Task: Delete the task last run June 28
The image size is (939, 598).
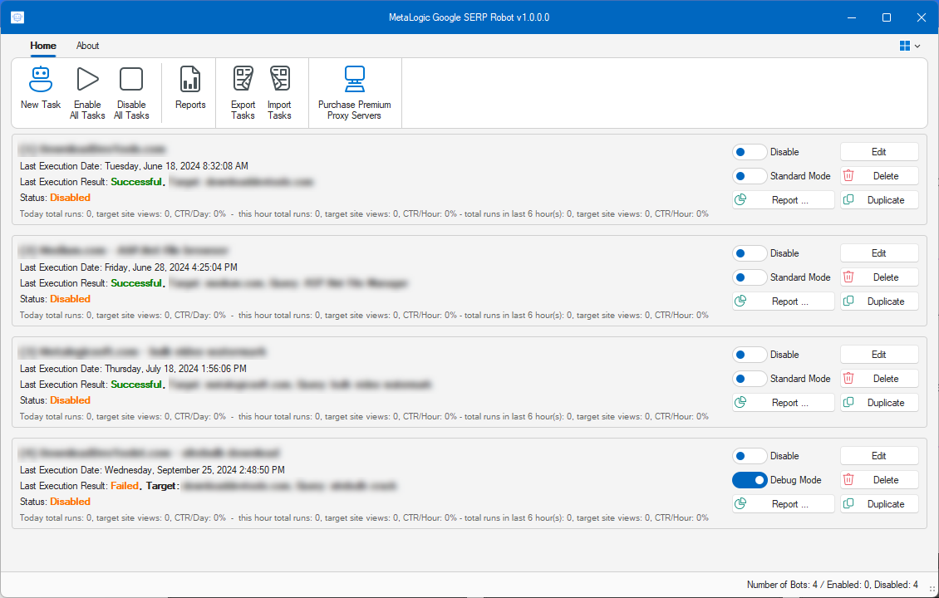Action: pos(879,277)
